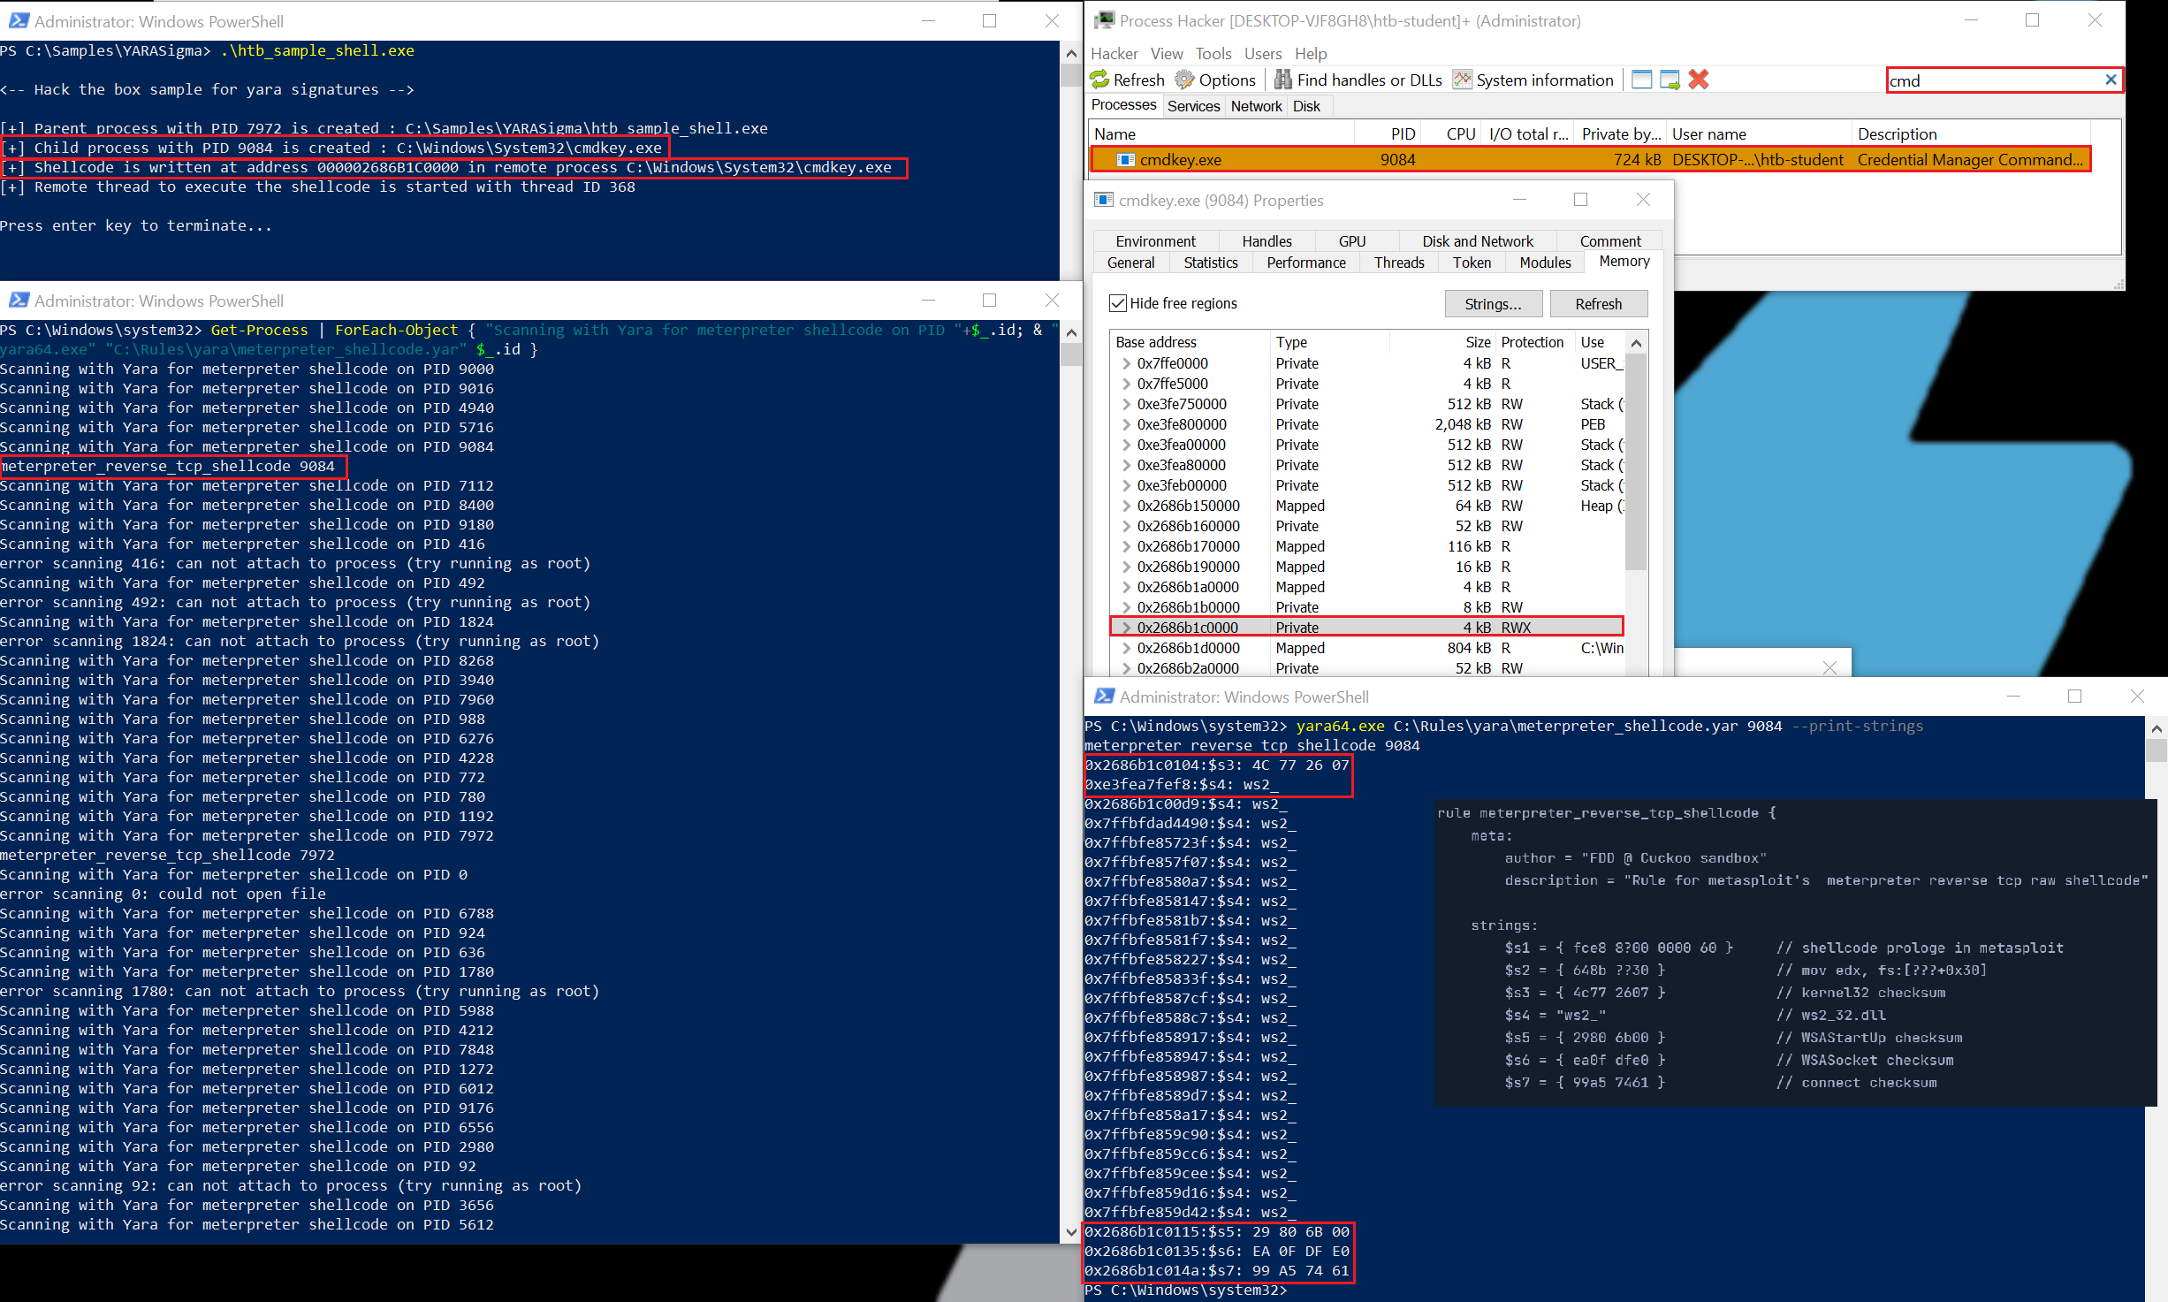Open the Handles tab in Properties
Screen dimensions: 2168x1302
[1267, 241]
